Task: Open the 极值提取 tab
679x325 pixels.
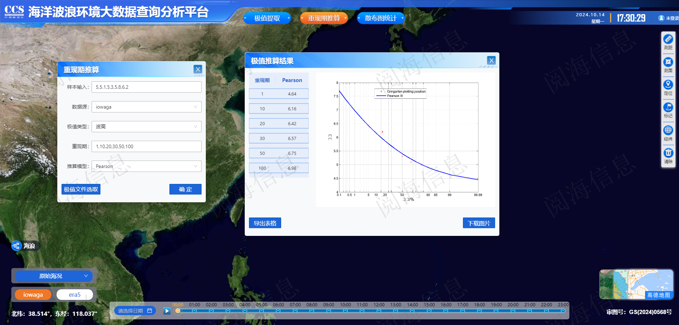Action: (267, 18)
